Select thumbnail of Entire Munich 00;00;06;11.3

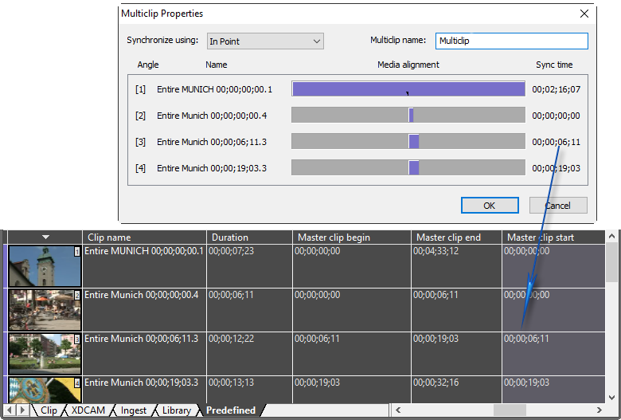coord(45,353)
